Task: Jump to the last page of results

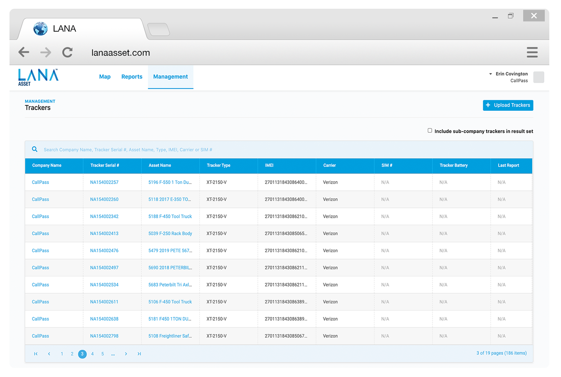Action: [139, 354]
